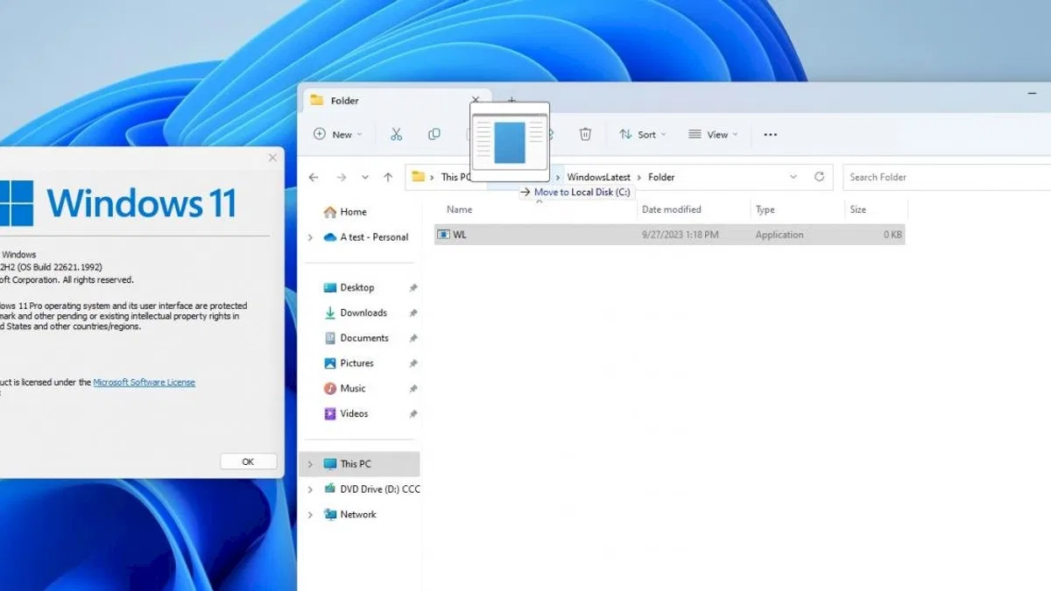This screenshot has height=591, width=1051.
Task: Click into the Search Folder box
Action: (947, 177)
